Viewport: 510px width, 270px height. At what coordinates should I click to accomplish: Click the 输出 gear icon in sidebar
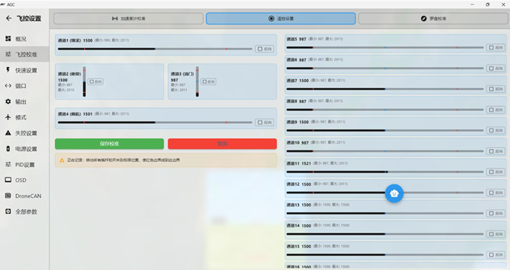(8, 102)
